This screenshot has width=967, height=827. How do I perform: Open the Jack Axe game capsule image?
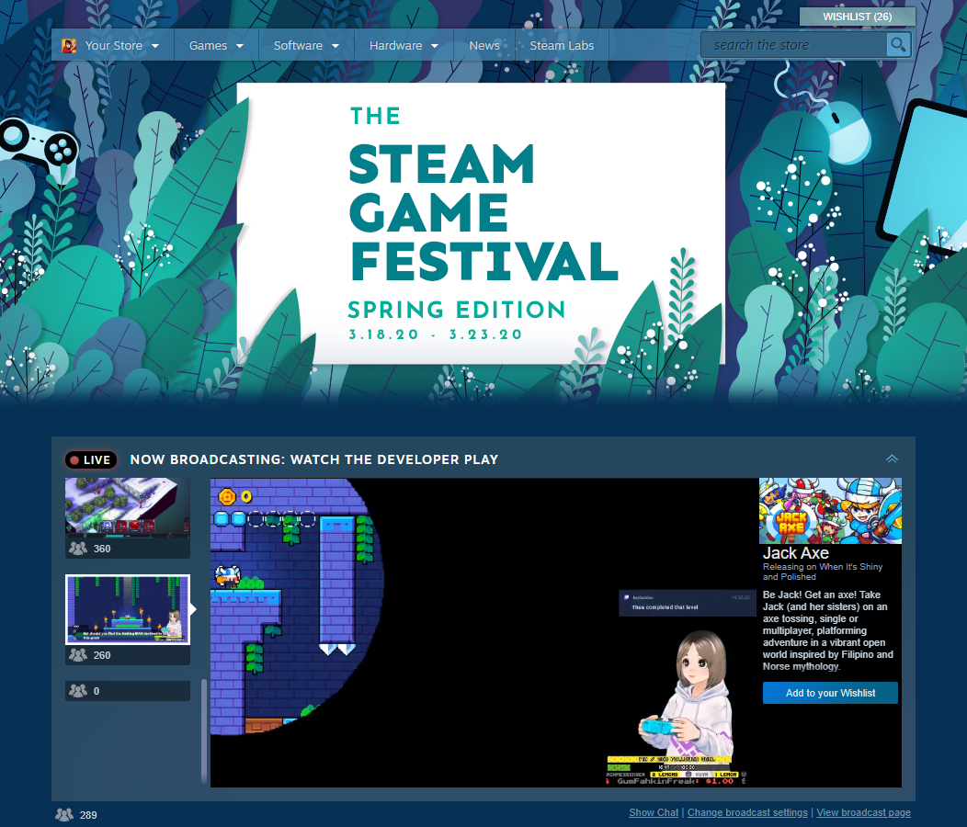pyautogui.click(x=830, y=511)
